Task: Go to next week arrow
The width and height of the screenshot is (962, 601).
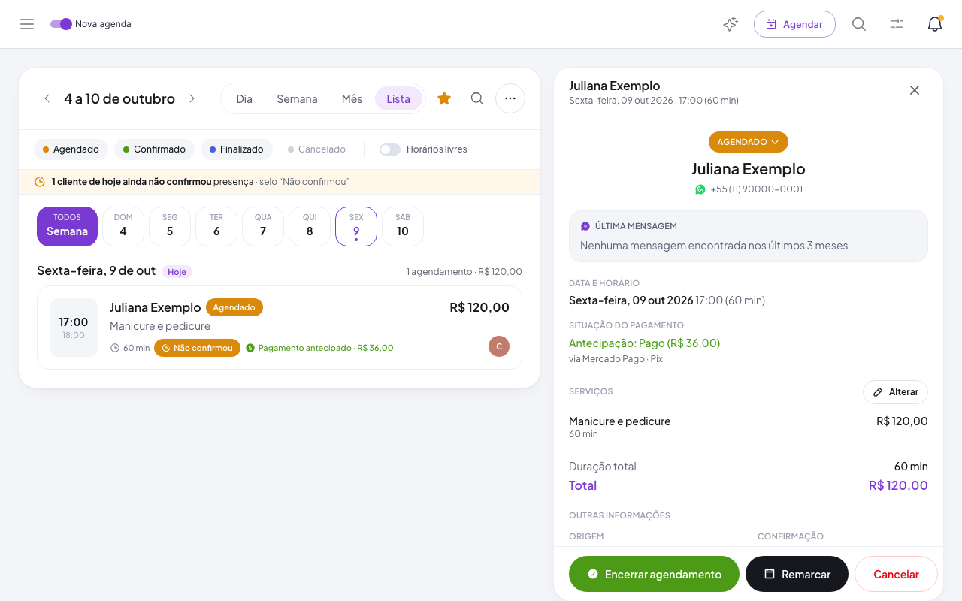Action: click(x=192, y=98)
